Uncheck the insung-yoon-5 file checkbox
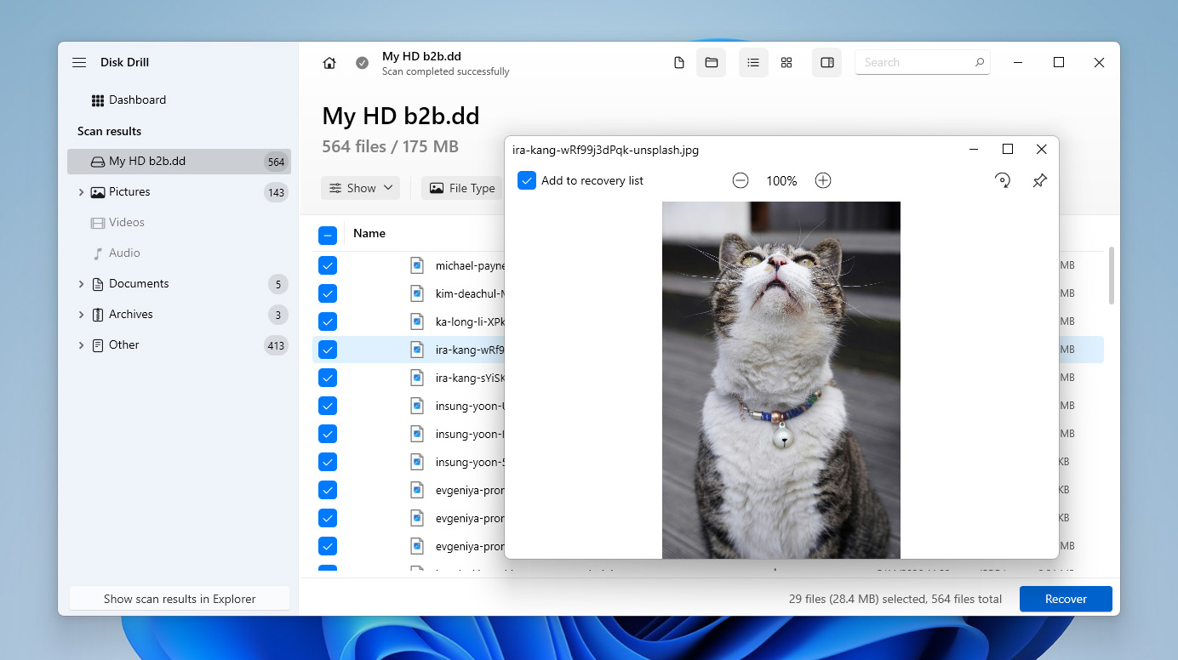 click(328, 462)
